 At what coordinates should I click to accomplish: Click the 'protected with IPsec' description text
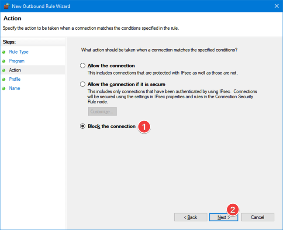click(x=162, y=73)
